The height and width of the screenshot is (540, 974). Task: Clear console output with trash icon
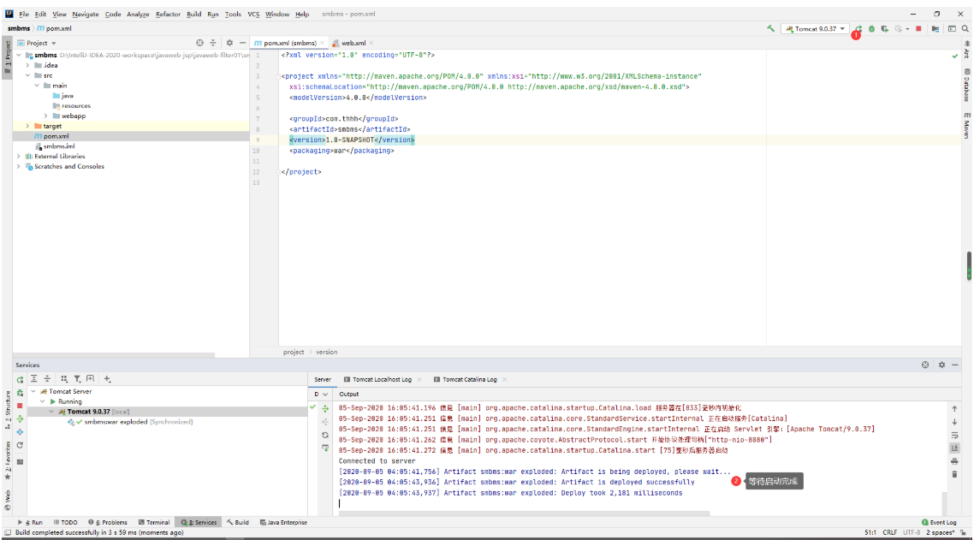pos(954,474)
